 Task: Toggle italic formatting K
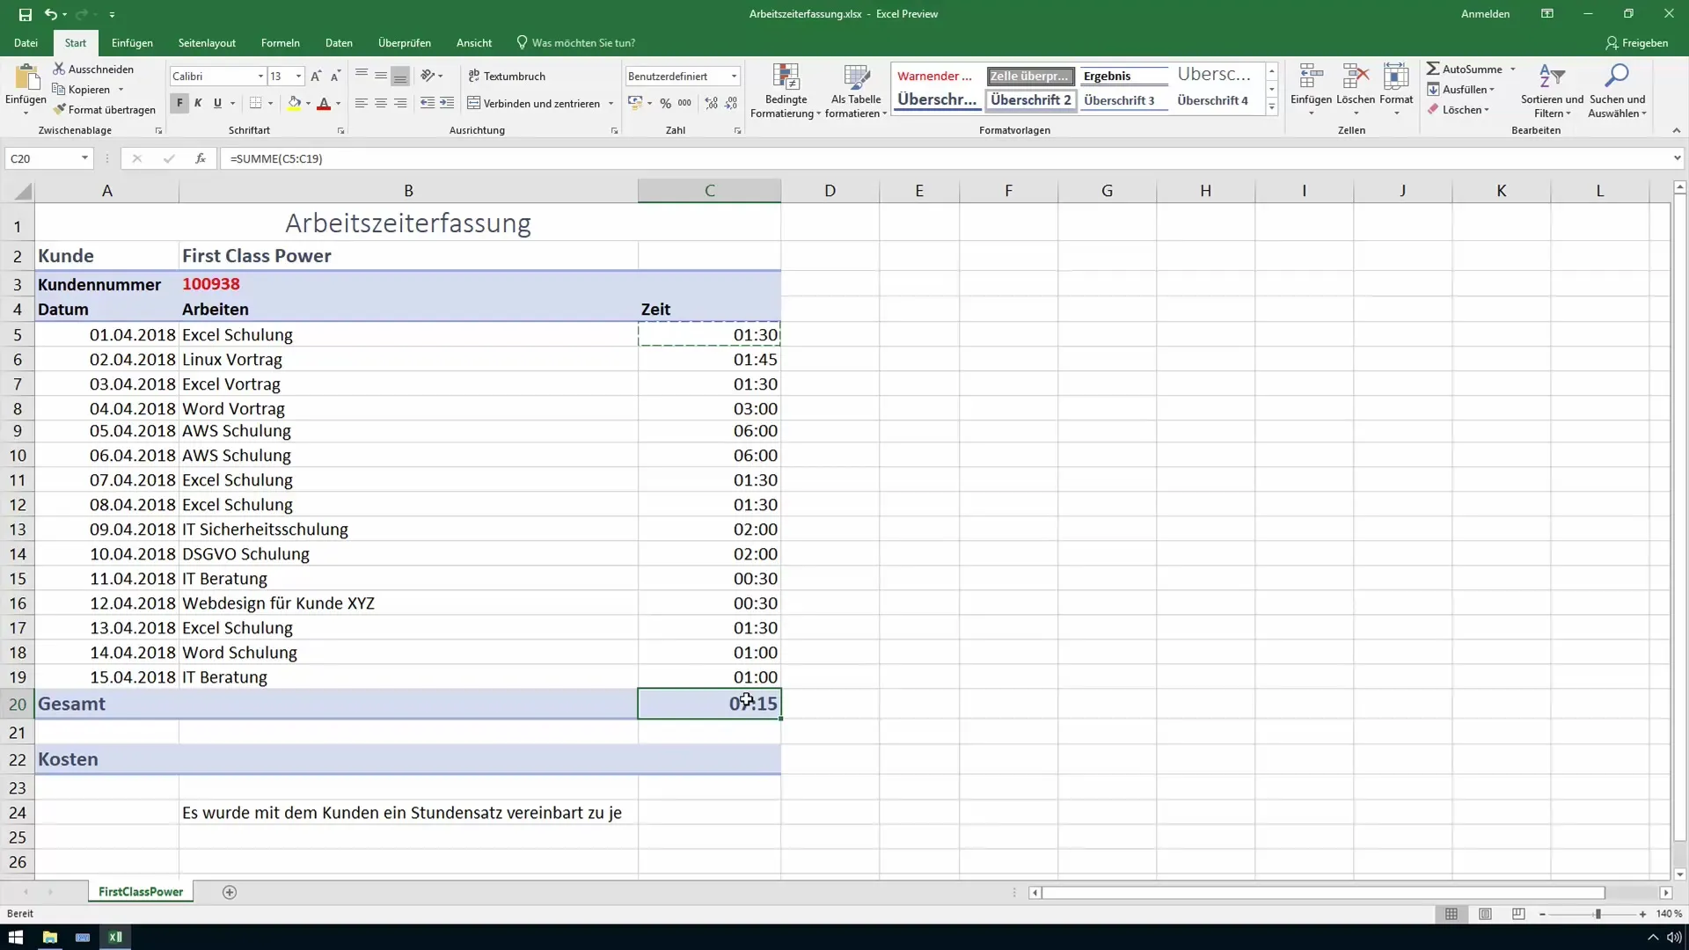pos(198,103)
